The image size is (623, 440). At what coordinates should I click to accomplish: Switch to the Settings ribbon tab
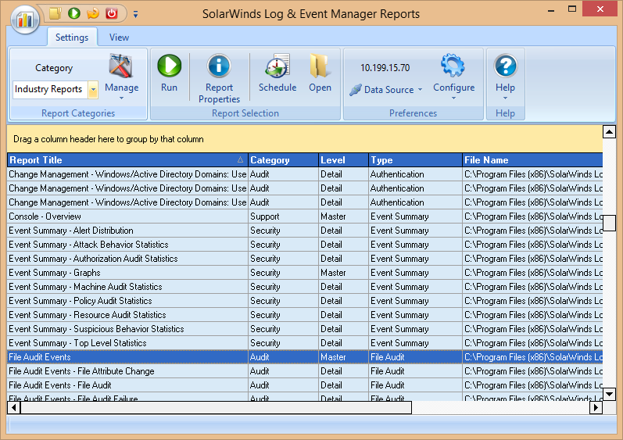(72, 38)
